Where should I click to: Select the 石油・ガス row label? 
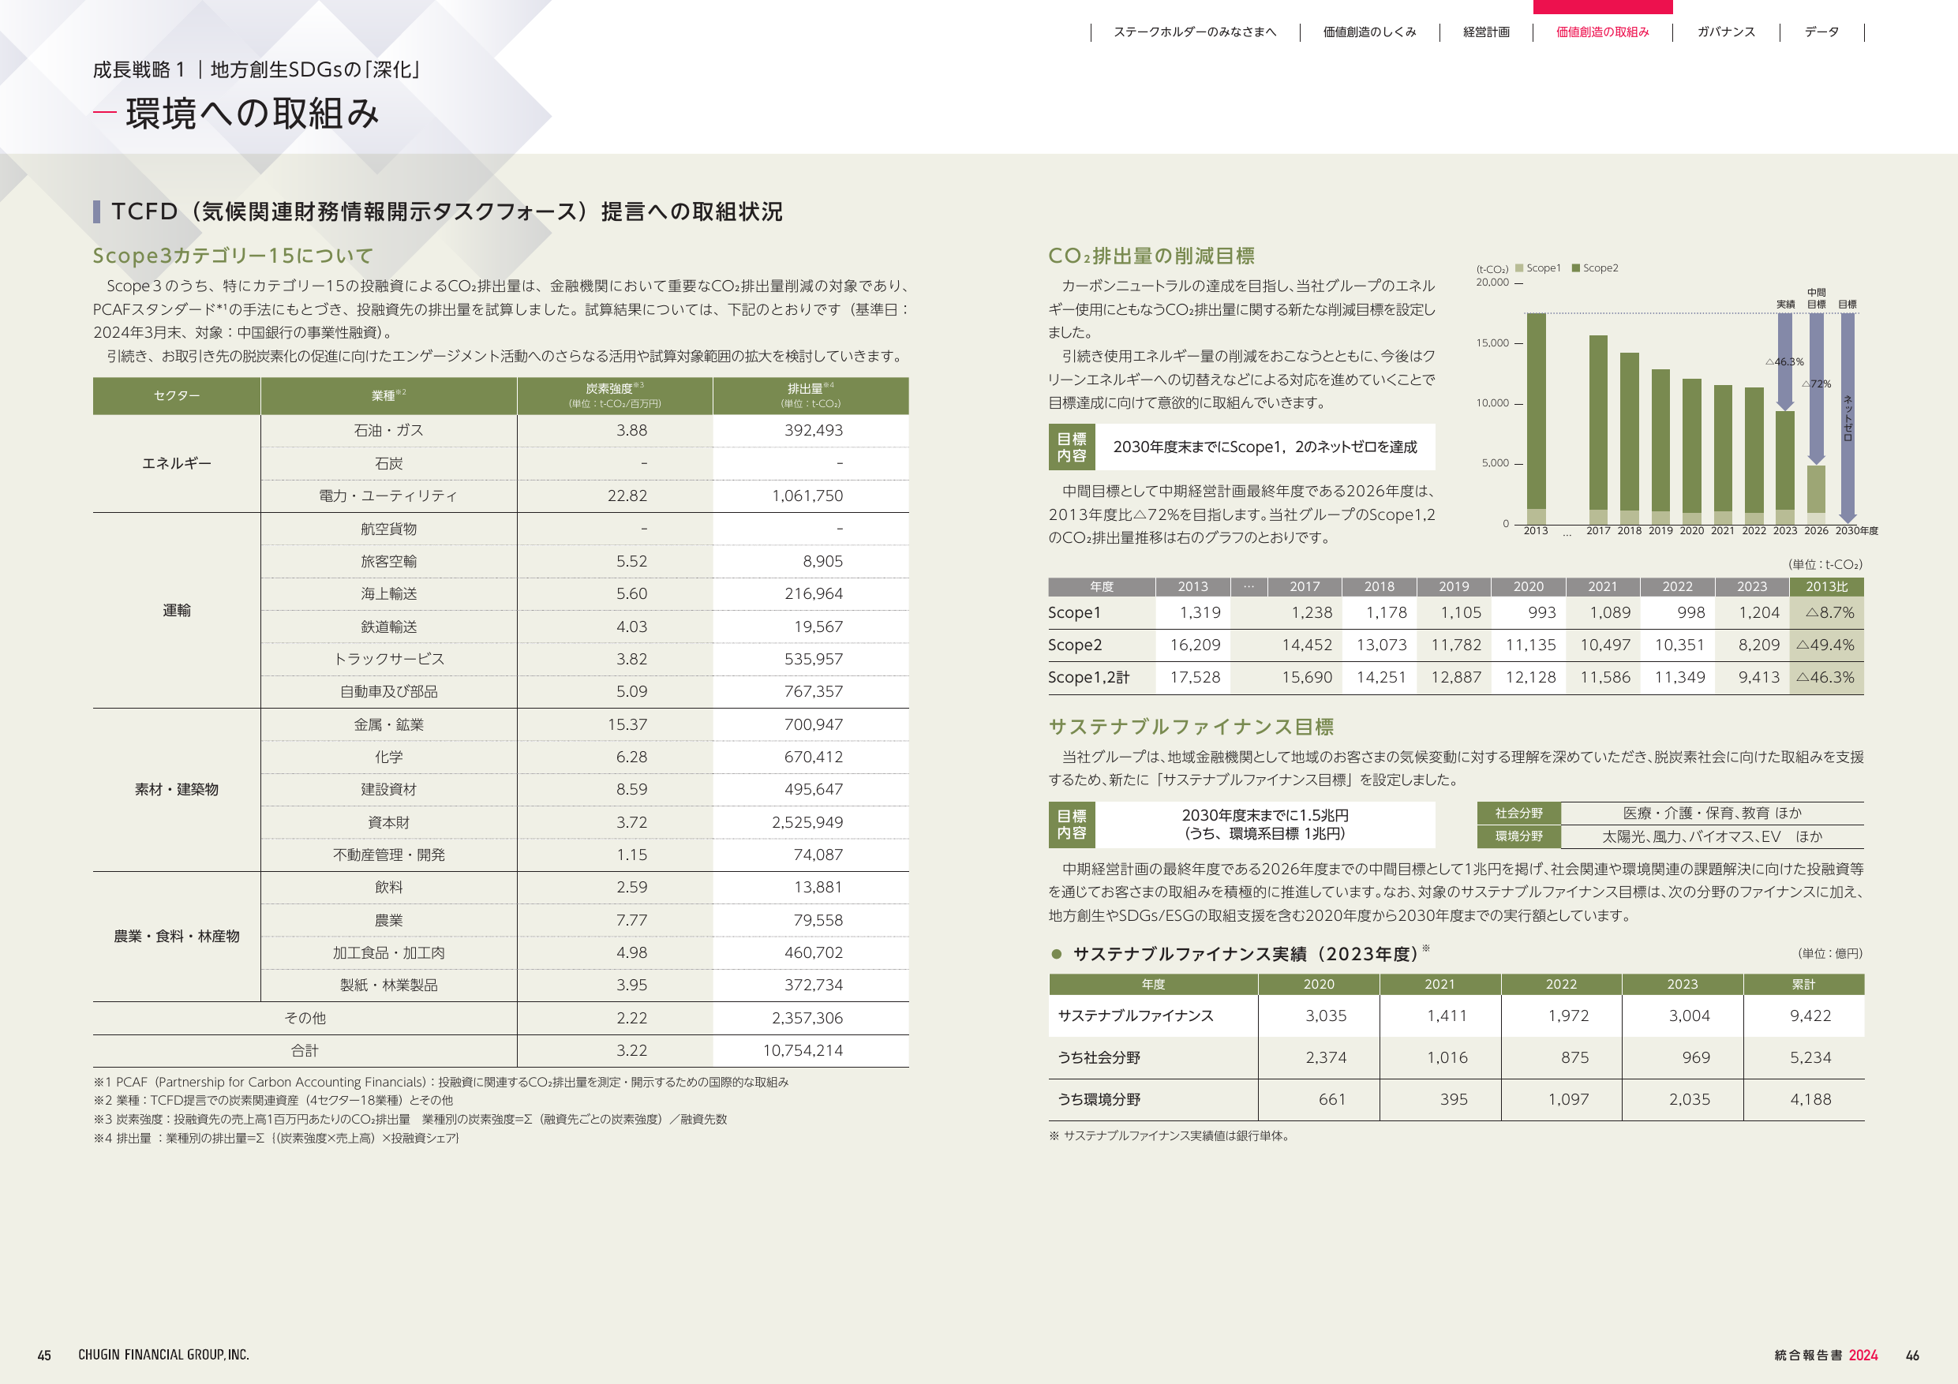389,431
